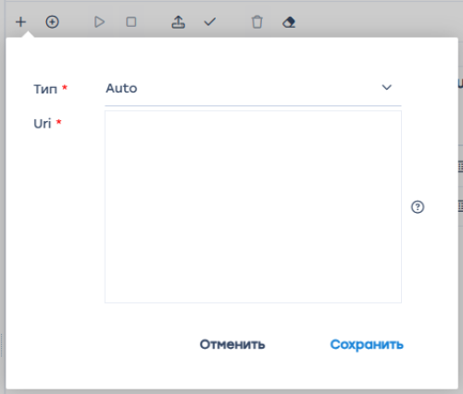Open the Тип dropdown showing Auto
This screenshot has height=394, width=463.
253,89
